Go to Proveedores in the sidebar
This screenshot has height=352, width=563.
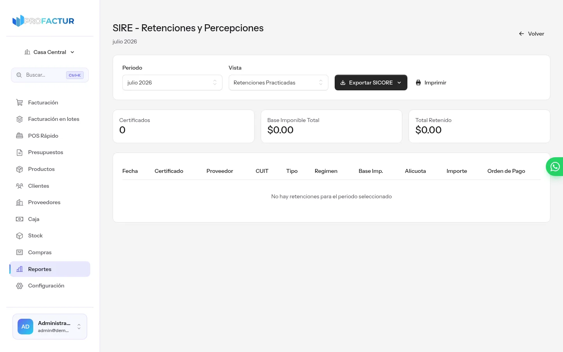pyautogui.click(x=50, y=203)
